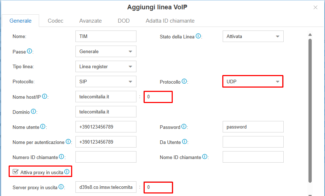Click info icon next to Nome per autenticazione

click(68, 142)
